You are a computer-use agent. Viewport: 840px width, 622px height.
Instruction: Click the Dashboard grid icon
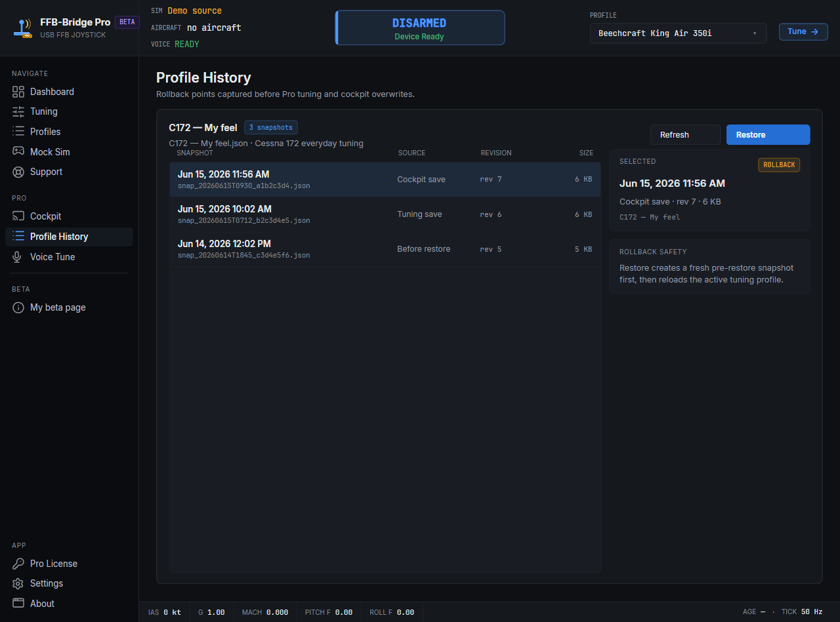[x=18, y=92]
